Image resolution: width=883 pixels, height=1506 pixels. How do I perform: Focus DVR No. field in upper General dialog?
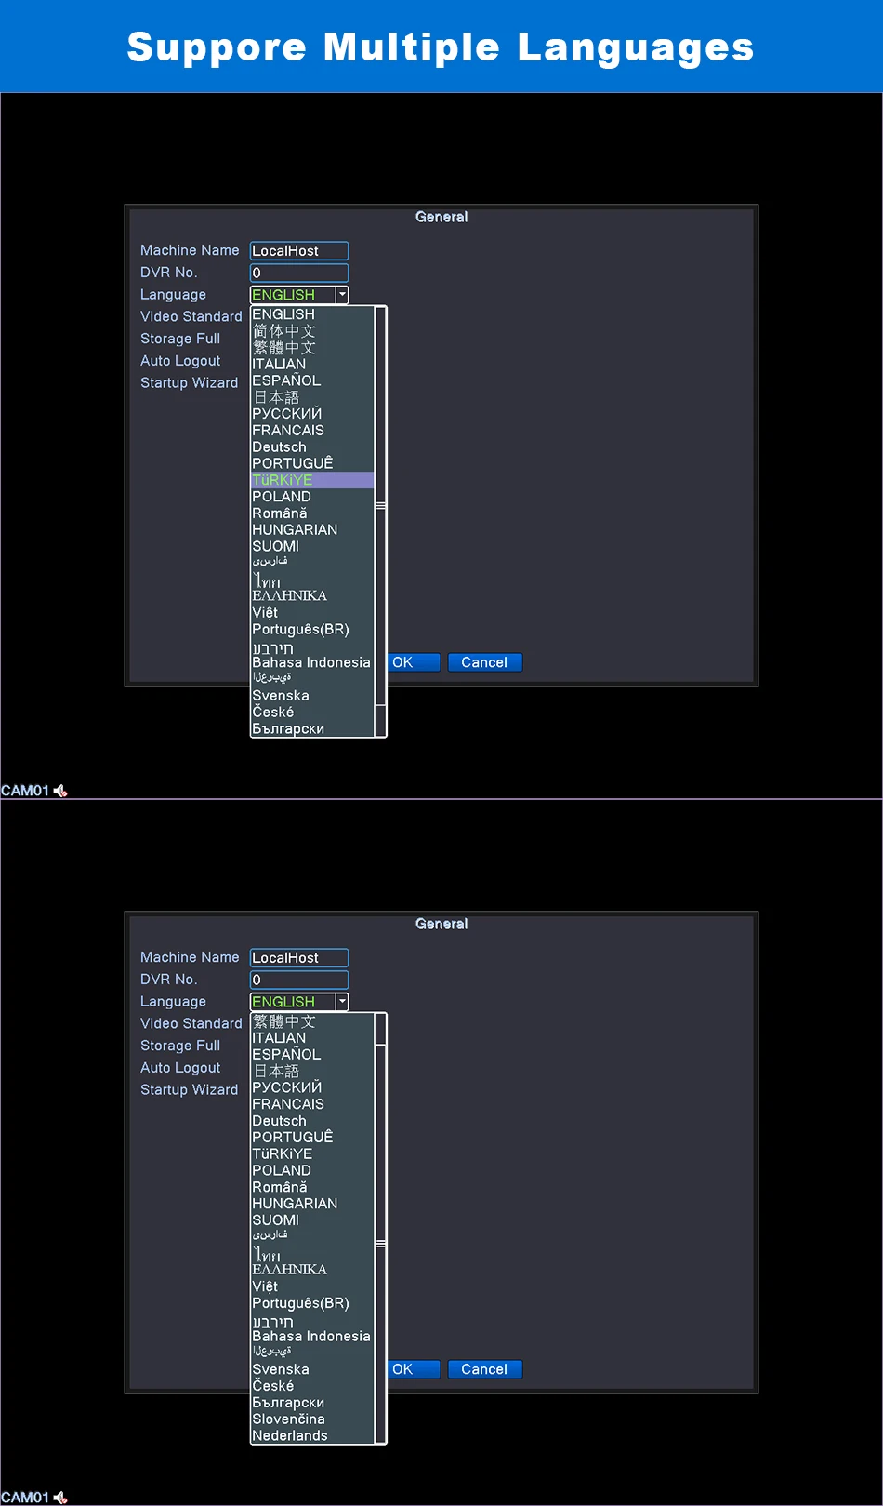[x=299, y=273]
